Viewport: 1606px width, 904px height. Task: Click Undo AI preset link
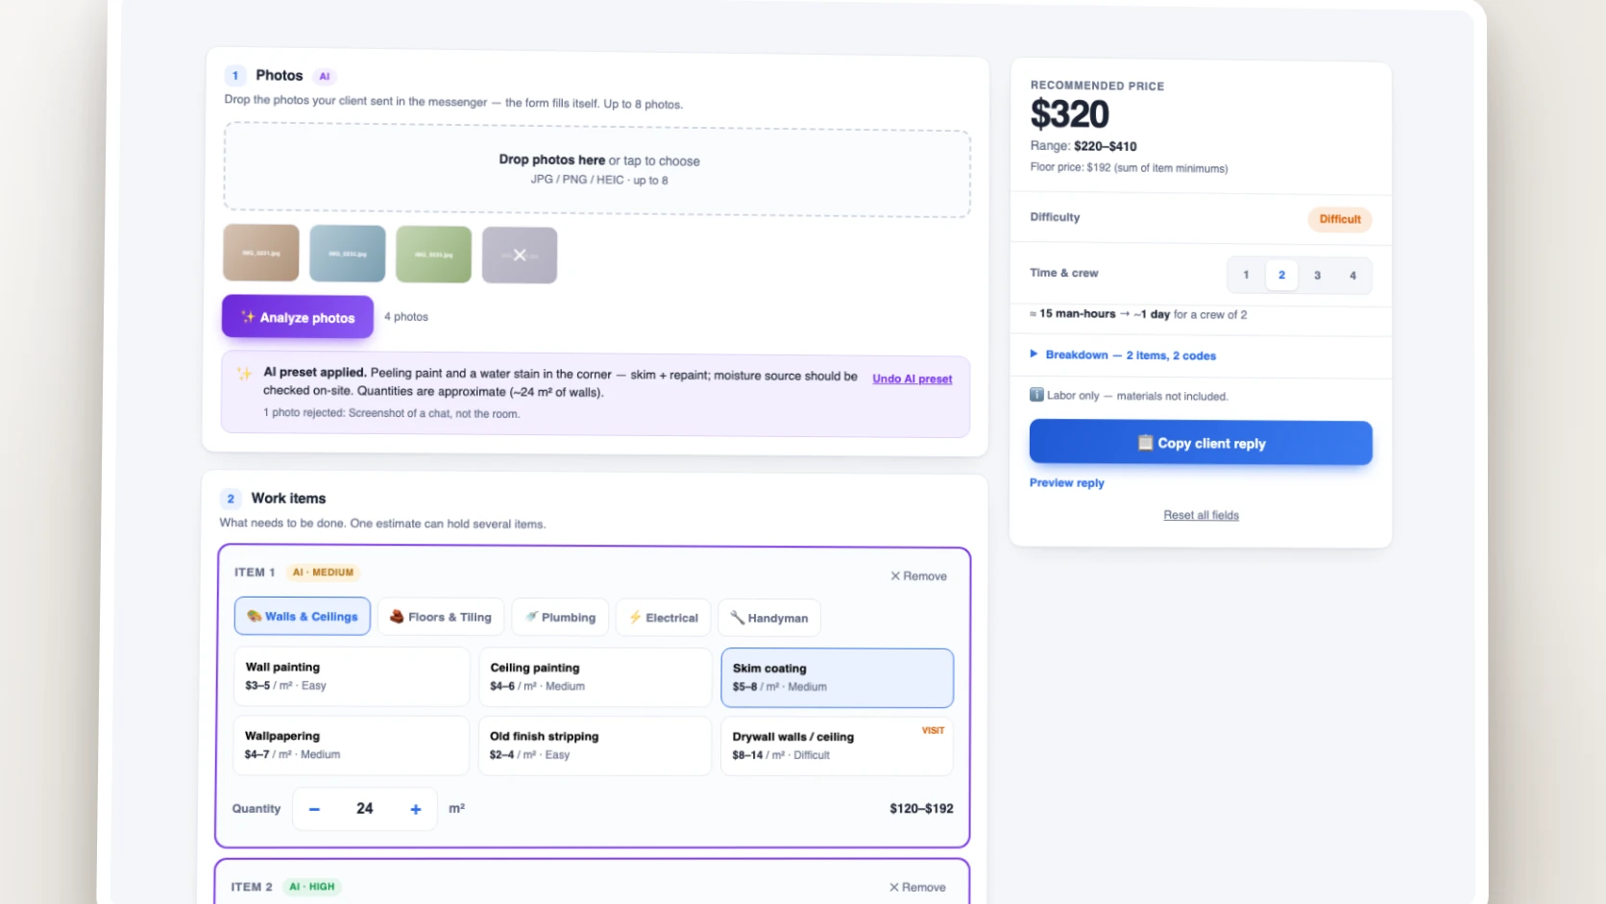(x=912, y=379)
